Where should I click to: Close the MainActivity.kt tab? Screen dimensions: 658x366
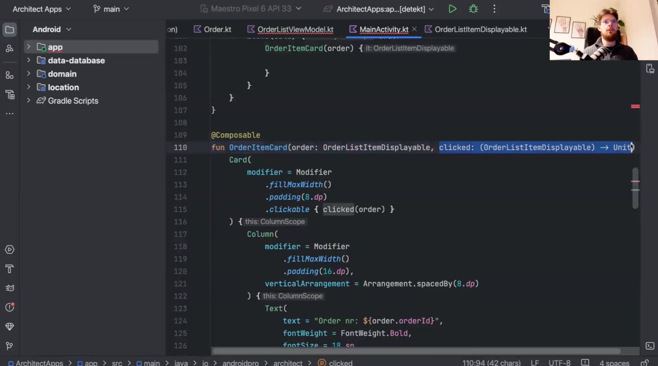click(x=414, y=29)
